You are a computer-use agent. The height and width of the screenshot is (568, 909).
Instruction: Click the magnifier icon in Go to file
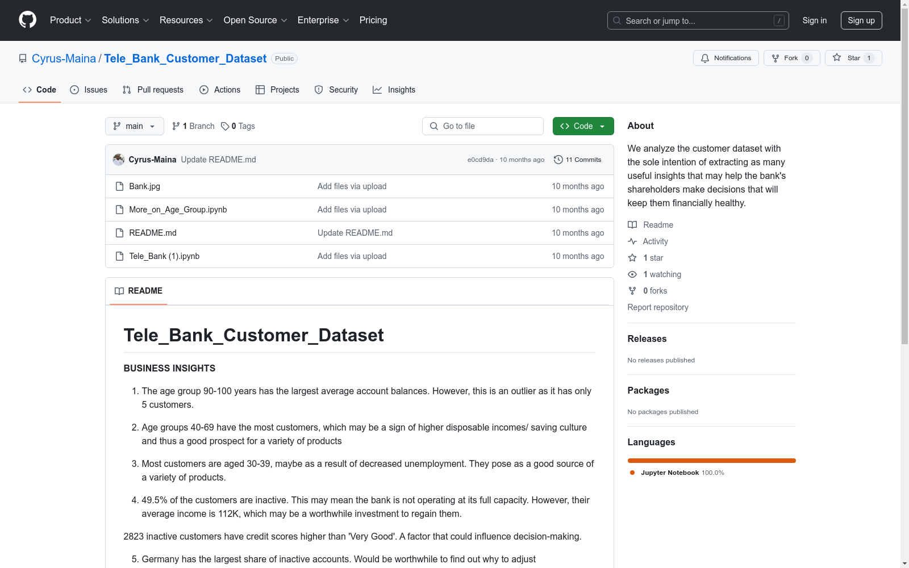(x=434, y=126)
